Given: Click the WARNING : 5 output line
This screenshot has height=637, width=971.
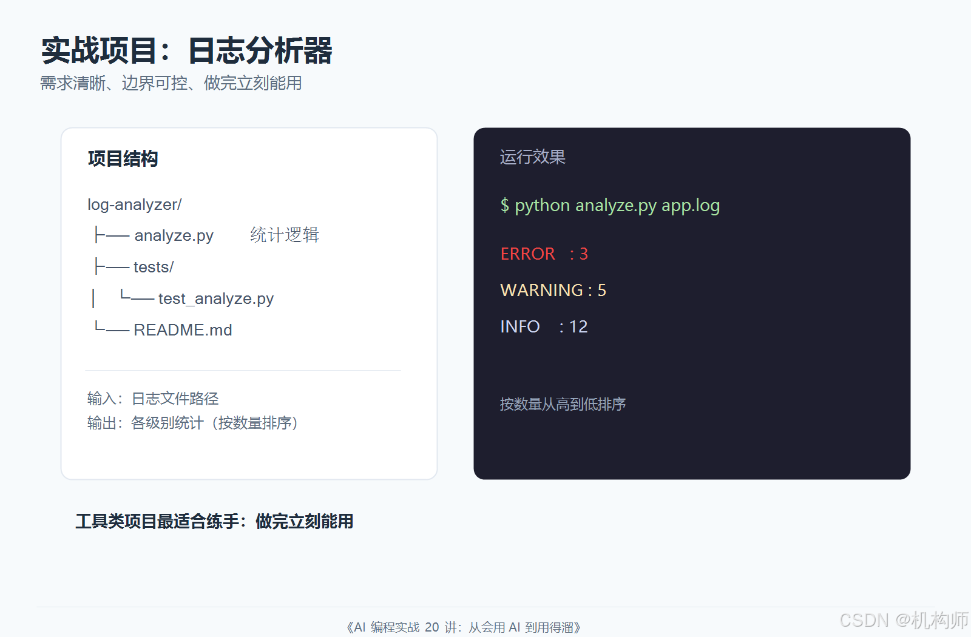Looking at the screenshot, I should point(553,290).
